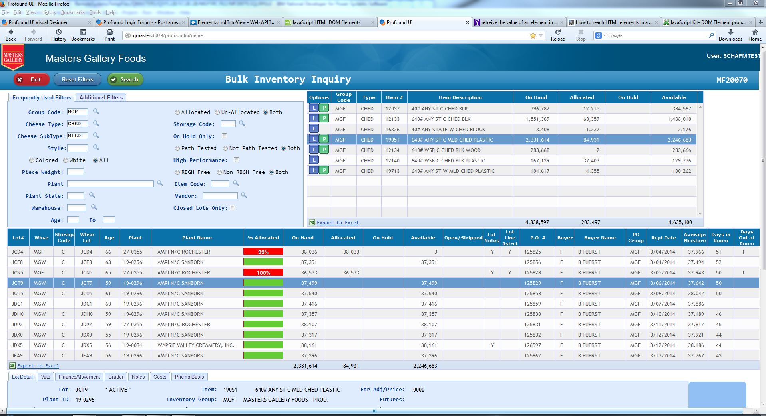Screen dimensions: 766x416
Task: Open Cheese SubType lookup magnifier
Action: 96,136
